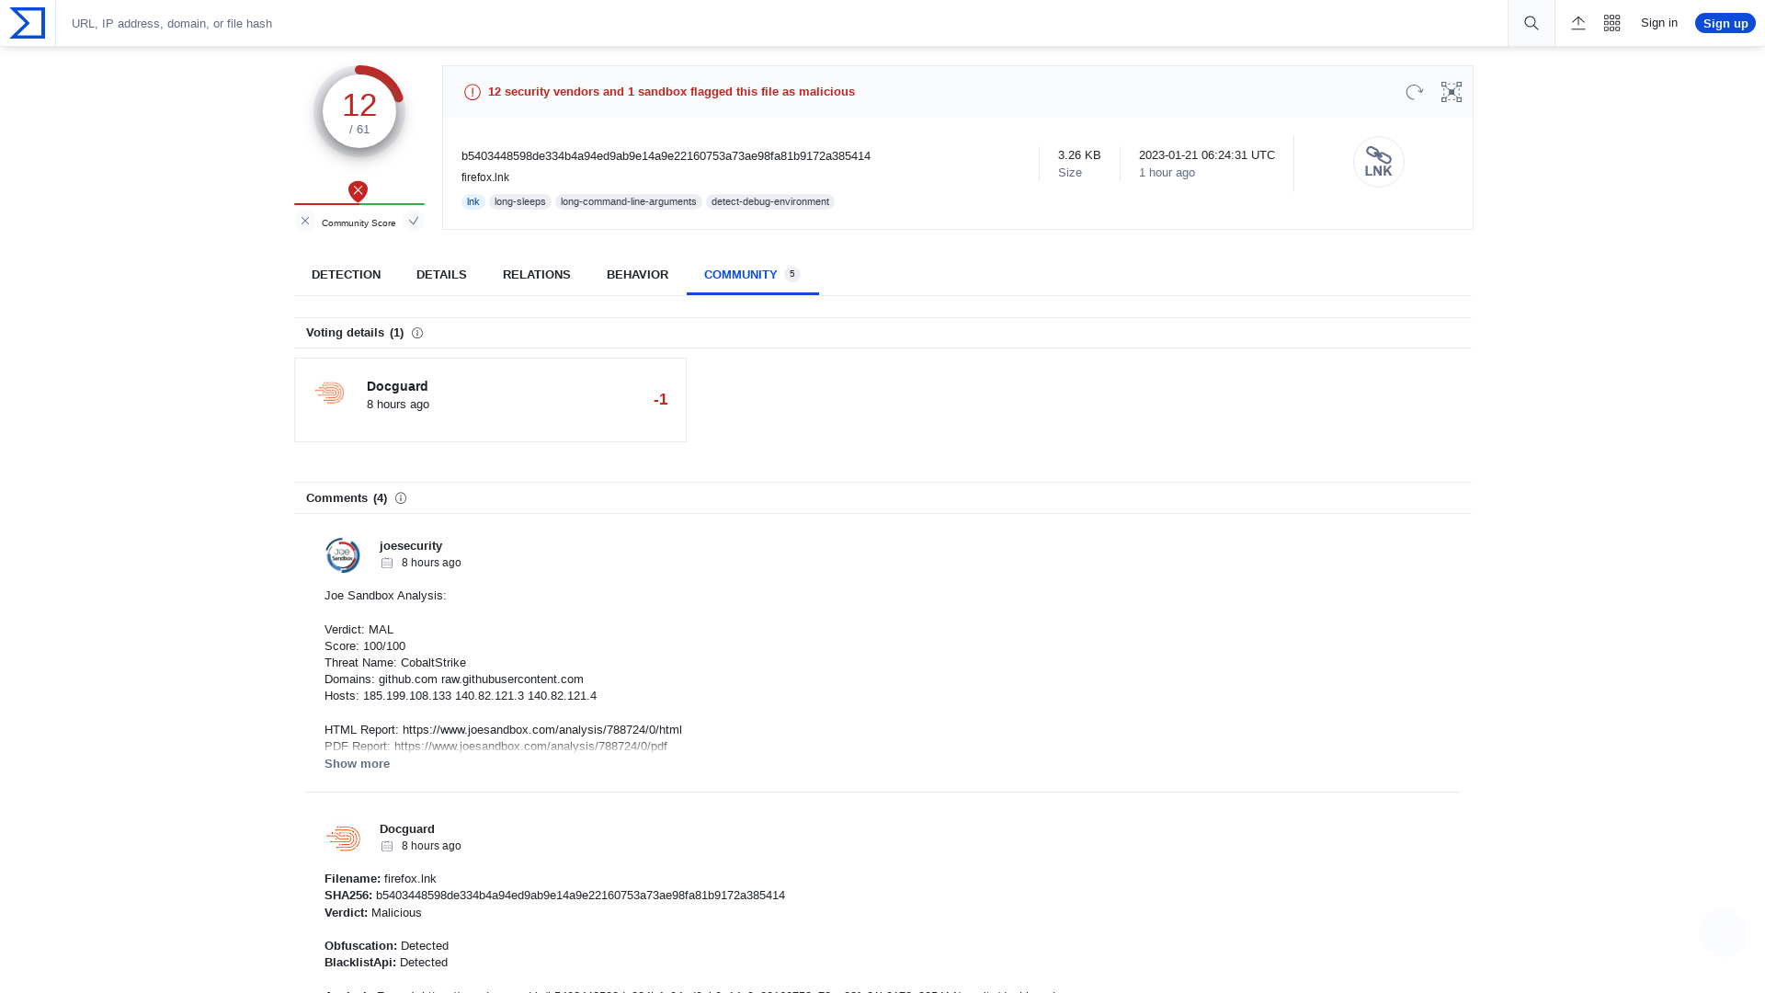Click the lnk tag
The height and width of the screenshot is (993, 1765).
pos(473,201)
